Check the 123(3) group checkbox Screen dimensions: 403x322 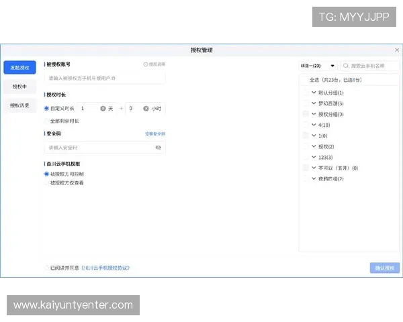point(306,157)
